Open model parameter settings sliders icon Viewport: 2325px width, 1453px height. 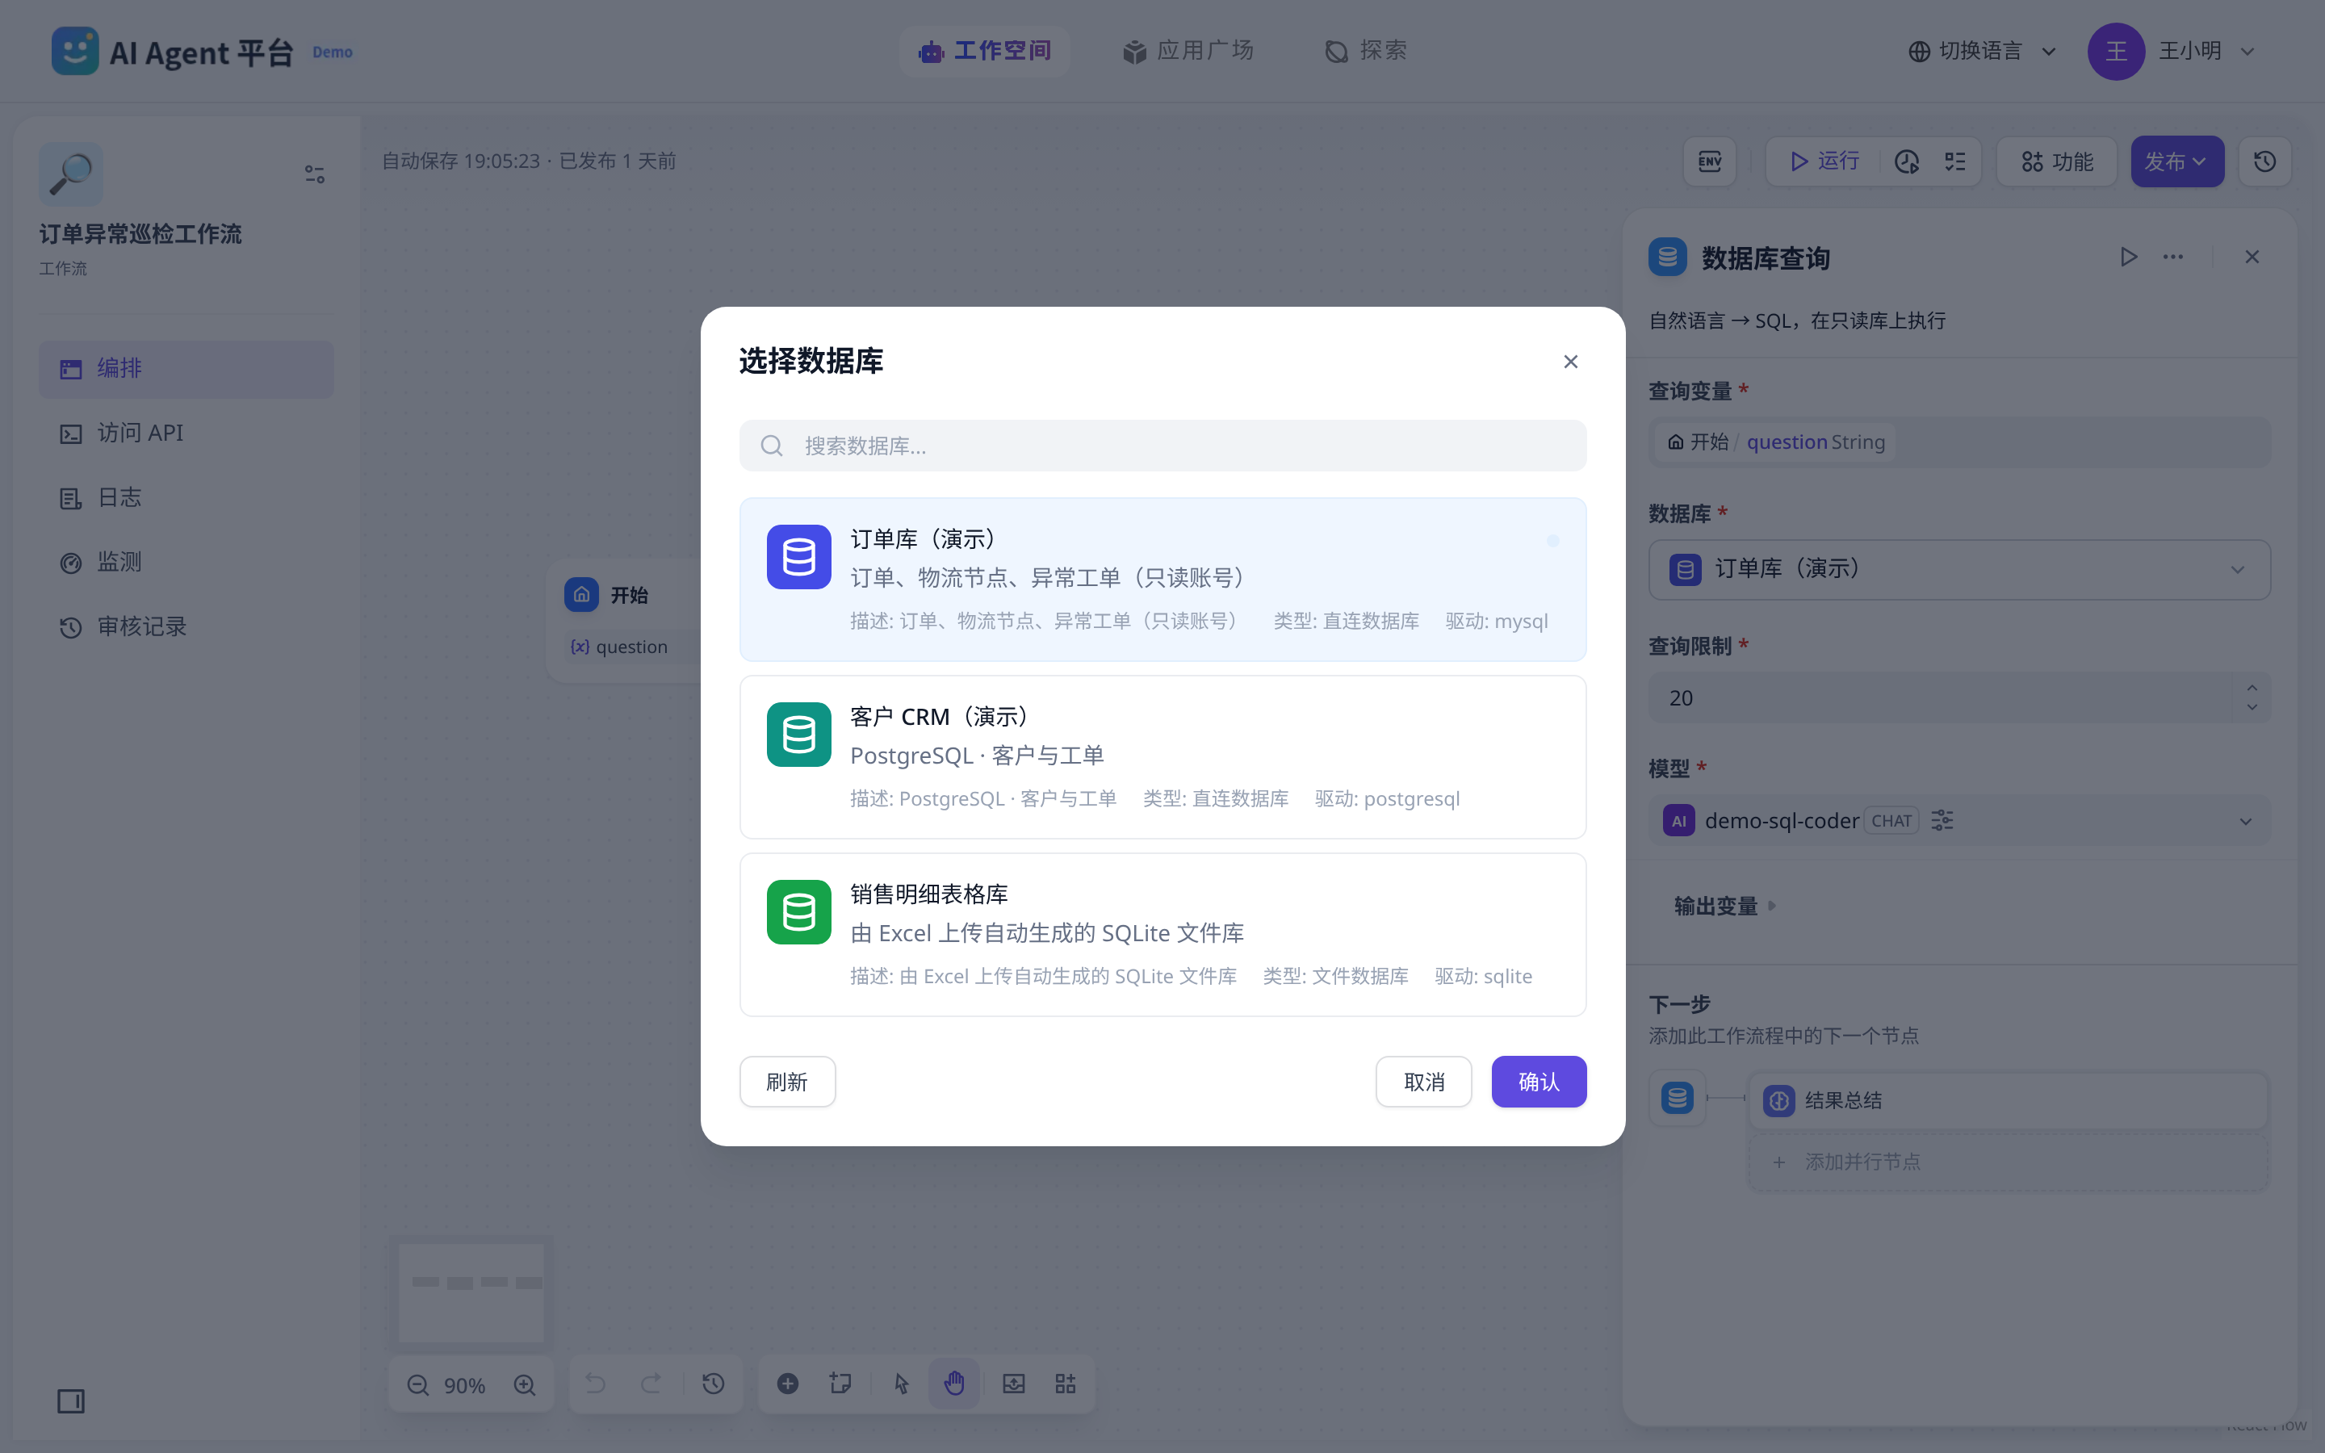tap(1942, 821)
